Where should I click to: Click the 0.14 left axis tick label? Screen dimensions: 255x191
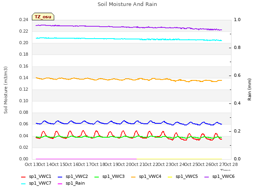[24, 78]
